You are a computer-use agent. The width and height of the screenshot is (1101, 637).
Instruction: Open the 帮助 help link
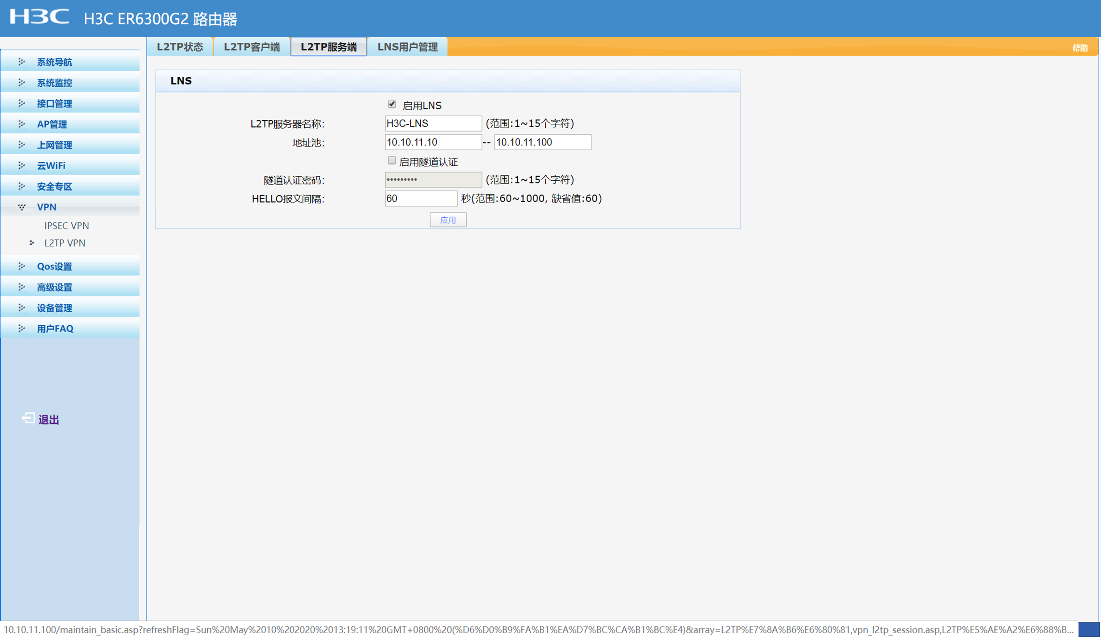click(1079, 48)
